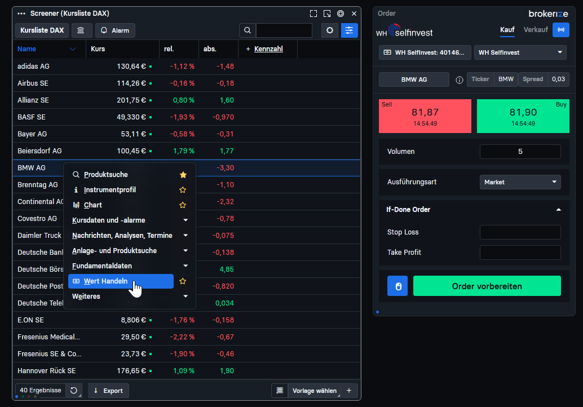Sort by the Name column chevron
583x407 pixels.
point(73,49)
